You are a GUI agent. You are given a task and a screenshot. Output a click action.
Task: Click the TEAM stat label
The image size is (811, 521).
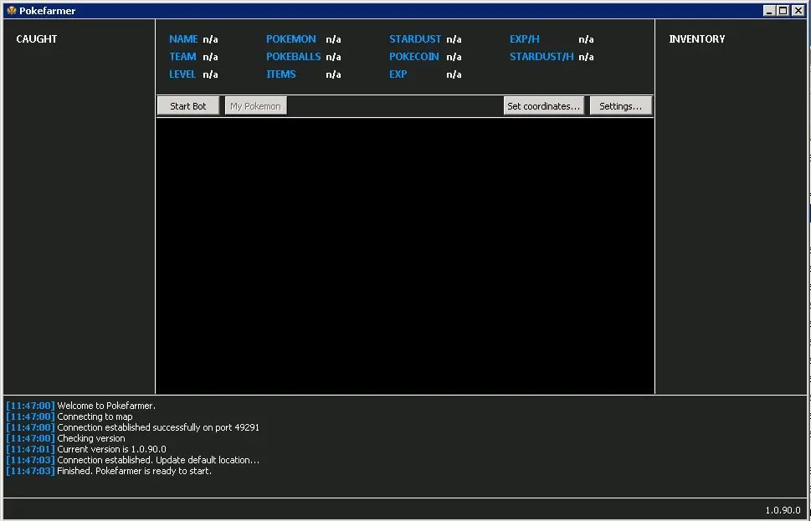[x=182, y=57]
